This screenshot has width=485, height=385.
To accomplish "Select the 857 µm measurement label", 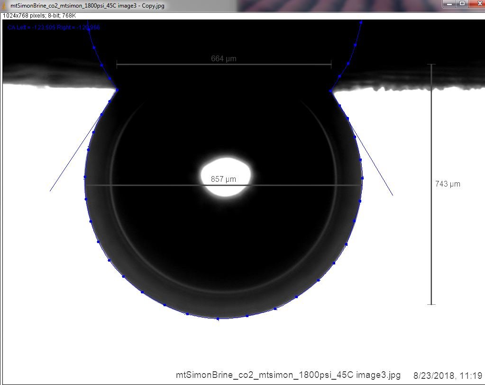I will [x=223, y=179].
